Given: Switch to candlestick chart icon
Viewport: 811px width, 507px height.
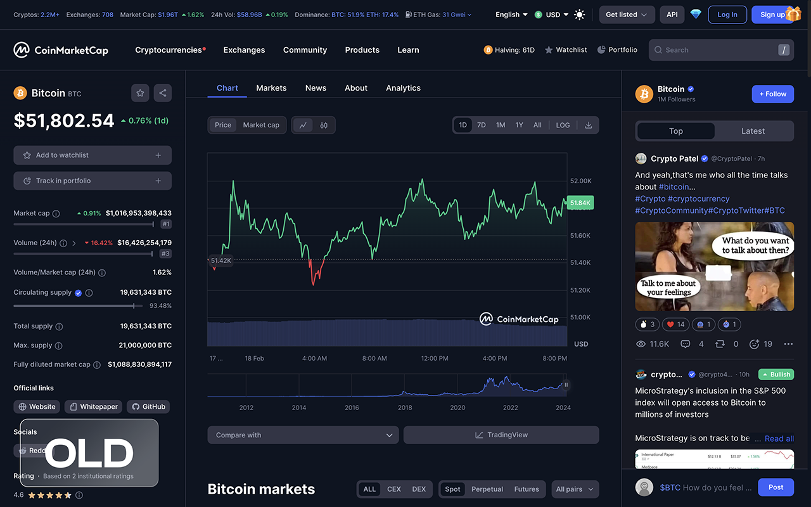Looking at the screenshot, I should pyautogui.click(x=324, y=125).
